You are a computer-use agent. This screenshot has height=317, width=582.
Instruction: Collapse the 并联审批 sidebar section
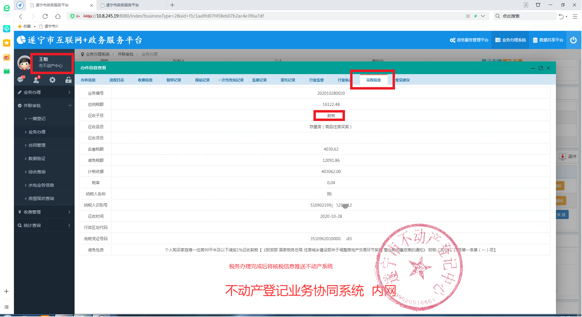click(44, 106)
